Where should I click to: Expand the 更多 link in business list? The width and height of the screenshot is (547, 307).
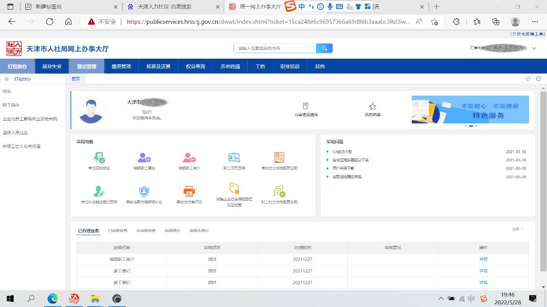click(517, 230)
